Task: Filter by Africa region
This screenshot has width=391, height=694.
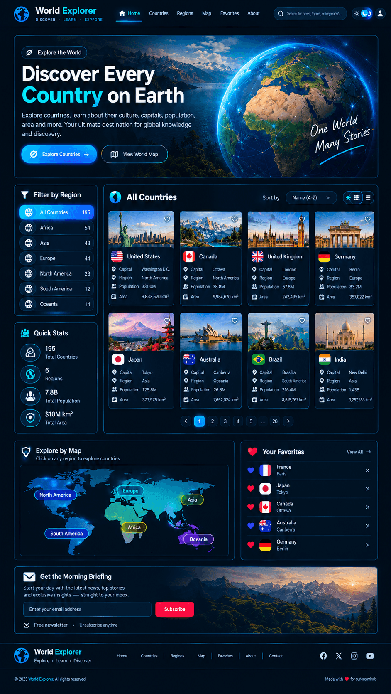Action: [56, 228]
